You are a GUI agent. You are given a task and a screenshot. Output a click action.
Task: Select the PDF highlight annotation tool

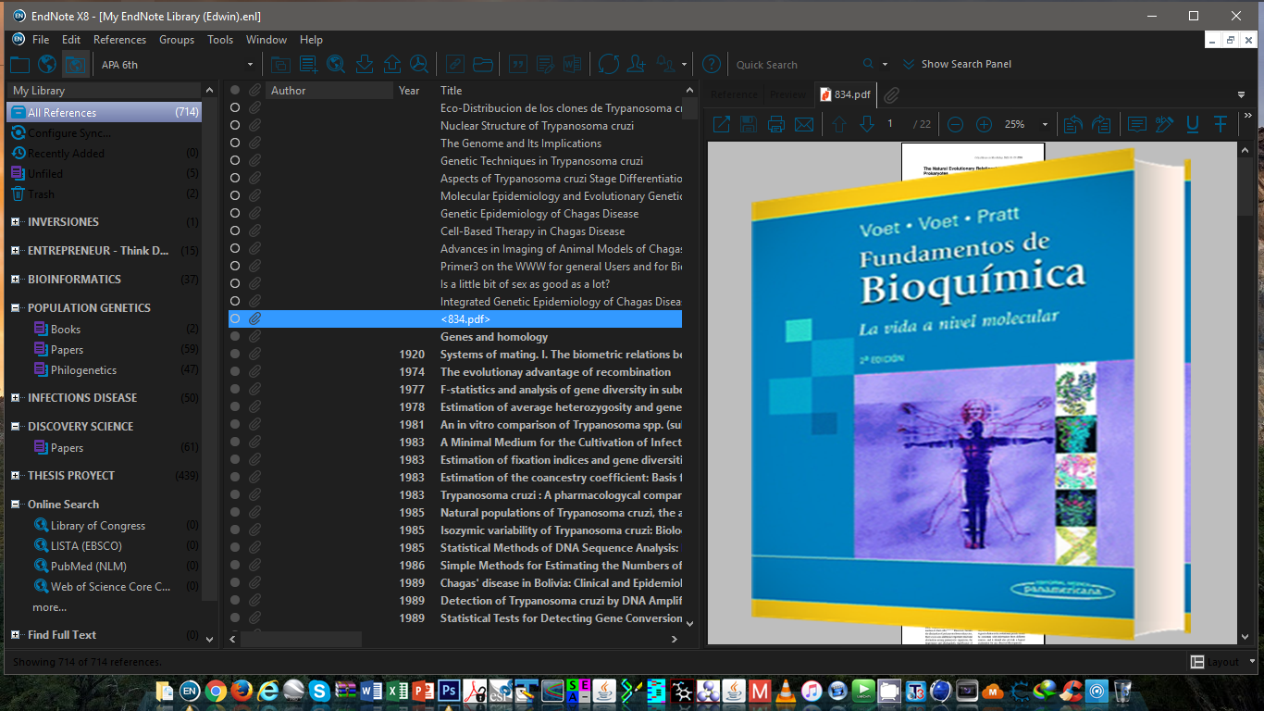(1163, 123)
